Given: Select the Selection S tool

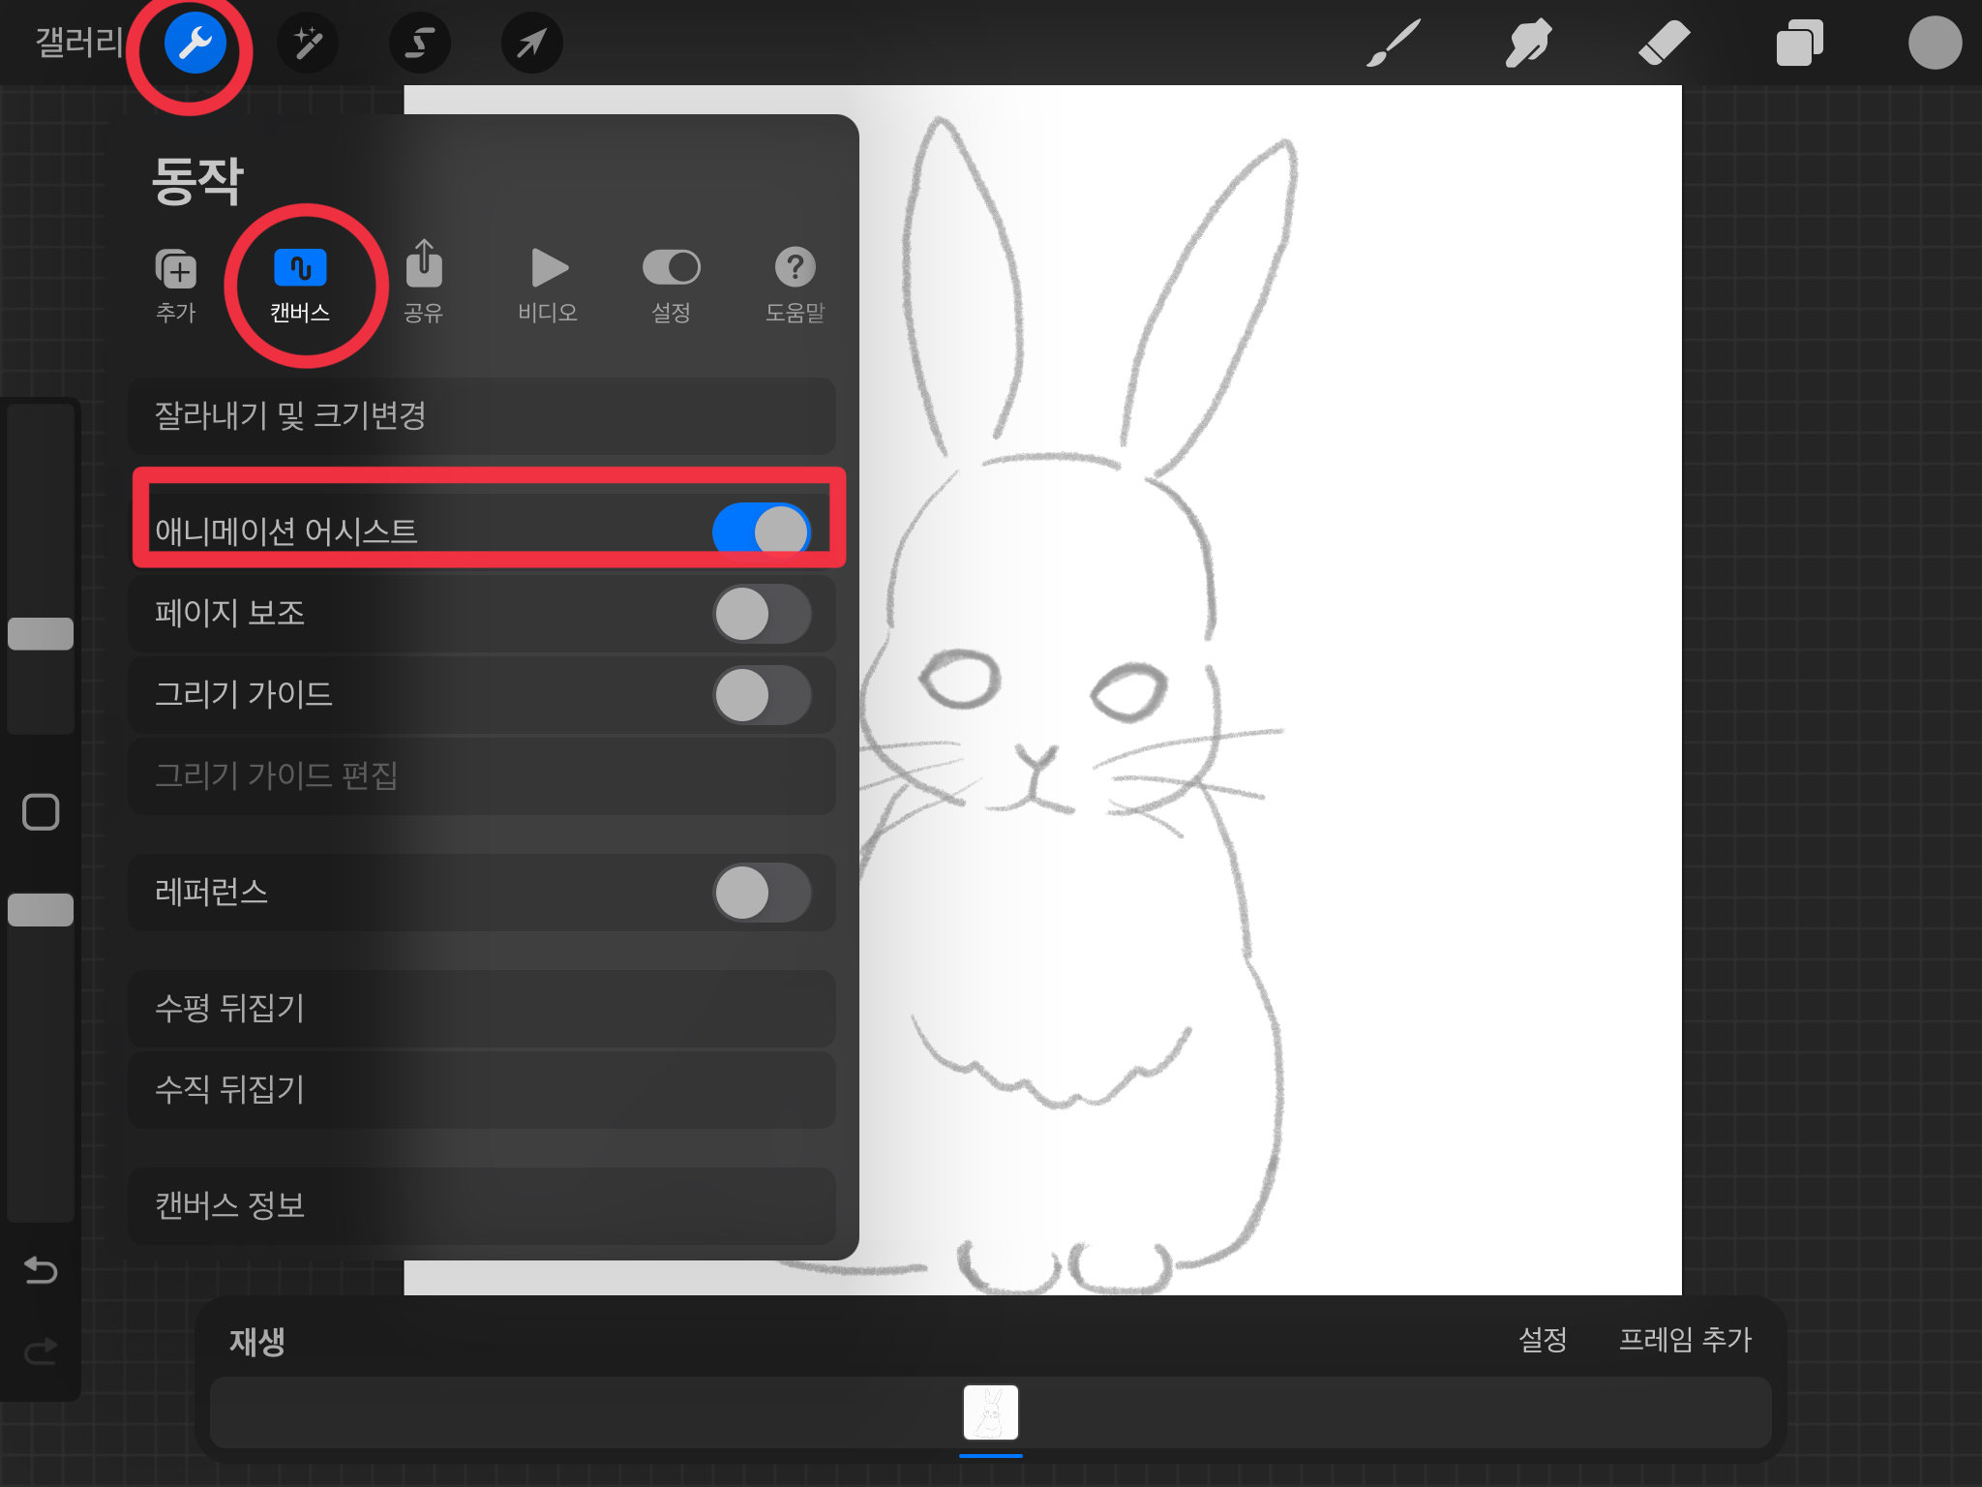Looking at the screenshot, I should coord(419,44).
